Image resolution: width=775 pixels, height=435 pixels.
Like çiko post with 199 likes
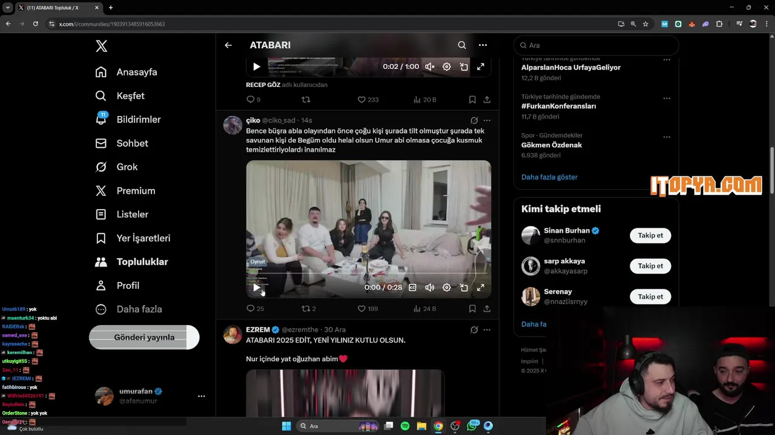[368, 309]
